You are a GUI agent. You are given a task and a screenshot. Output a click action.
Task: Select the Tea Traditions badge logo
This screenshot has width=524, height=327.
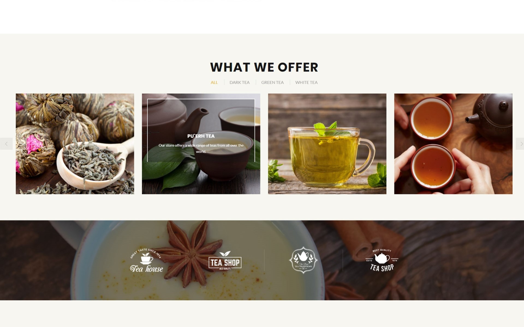tap(303, 260)
